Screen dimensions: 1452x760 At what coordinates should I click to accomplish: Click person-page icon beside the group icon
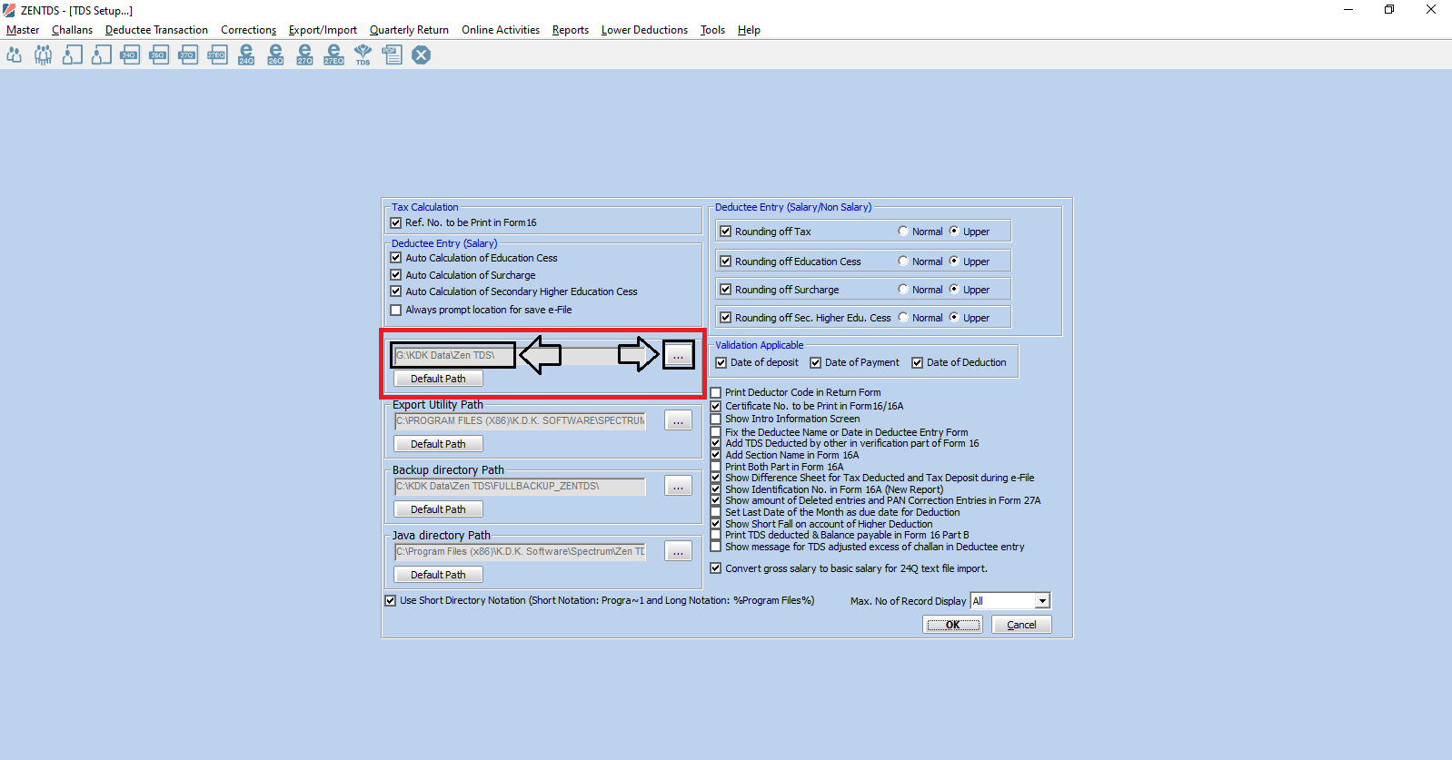click(x=73, y=55)
